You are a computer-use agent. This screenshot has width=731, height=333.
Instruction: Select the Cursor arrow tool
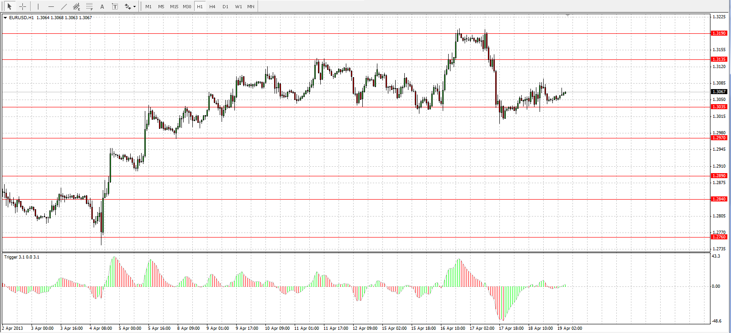coord(9,6)
